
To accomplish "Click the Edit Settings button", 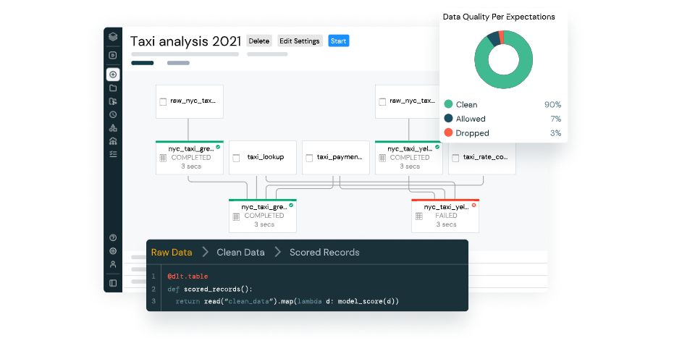I will (x=300, y=41).
